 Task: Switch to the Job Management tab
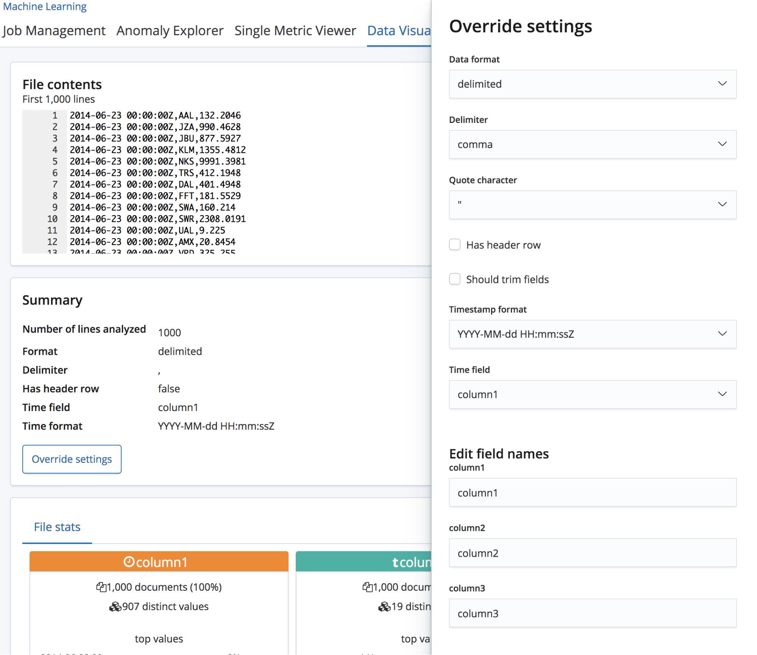coord(54,31)
